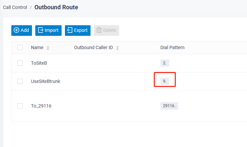The height and width of the screenshot is (147, 247).
Task: Click the highlighted 9. dial pattern tag
Action: click(x=165, y=81)
